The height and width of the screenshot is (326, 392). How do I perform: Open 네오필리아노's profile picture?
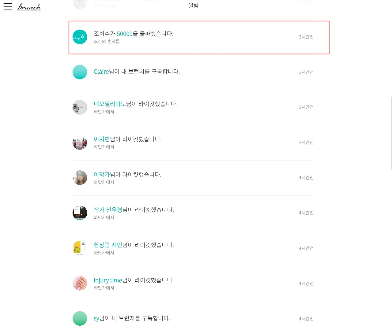[x=80, y=107]
